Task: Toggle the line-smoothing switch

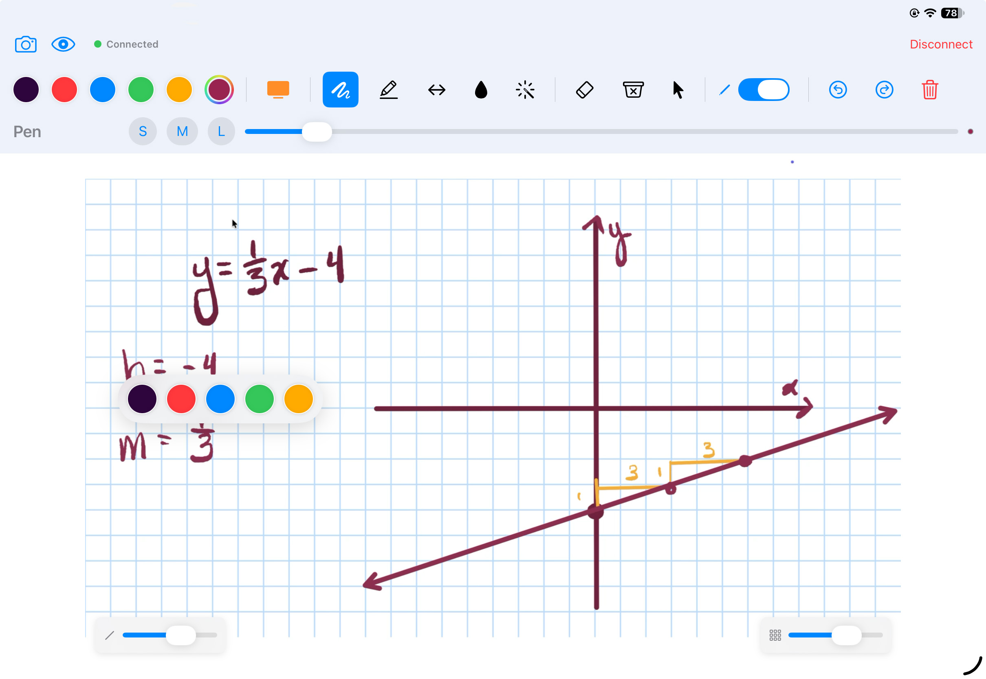Action: click(x=764, y=90)
